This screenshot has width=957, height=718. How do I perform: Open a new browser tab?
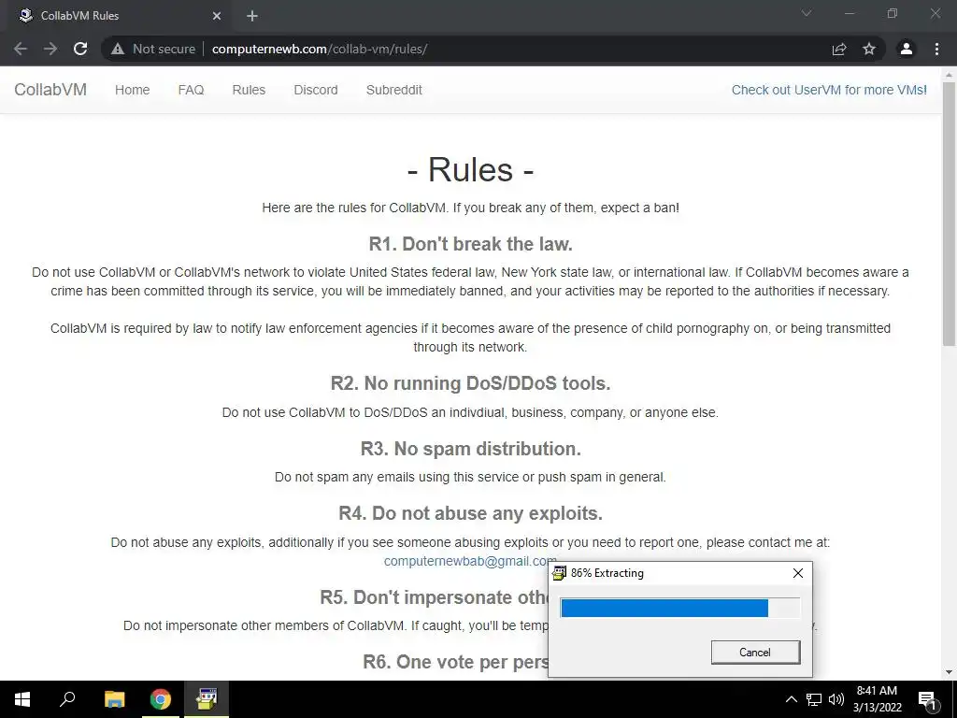coord(252,16)
